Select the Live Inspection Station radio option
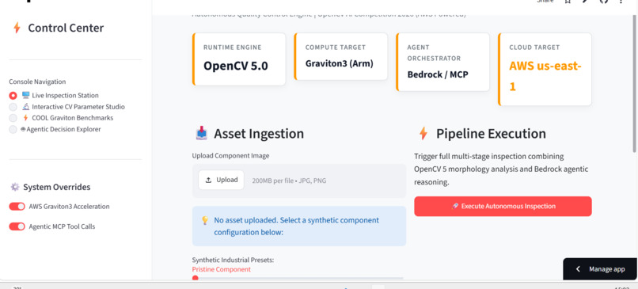The width and height of the screenshot is (638, 289). pyautogui.click(x=13, y=96)
